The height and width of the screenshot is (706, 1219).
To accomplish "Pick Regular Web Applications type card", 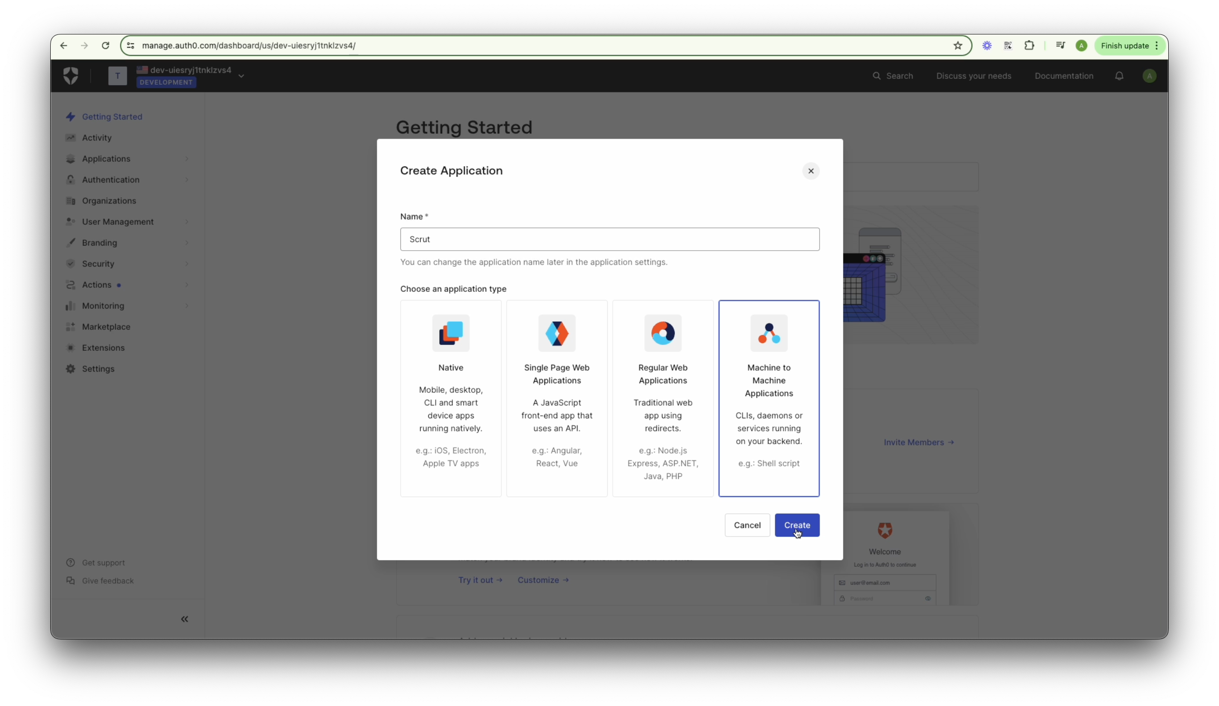I will click(x=663, y=398).
